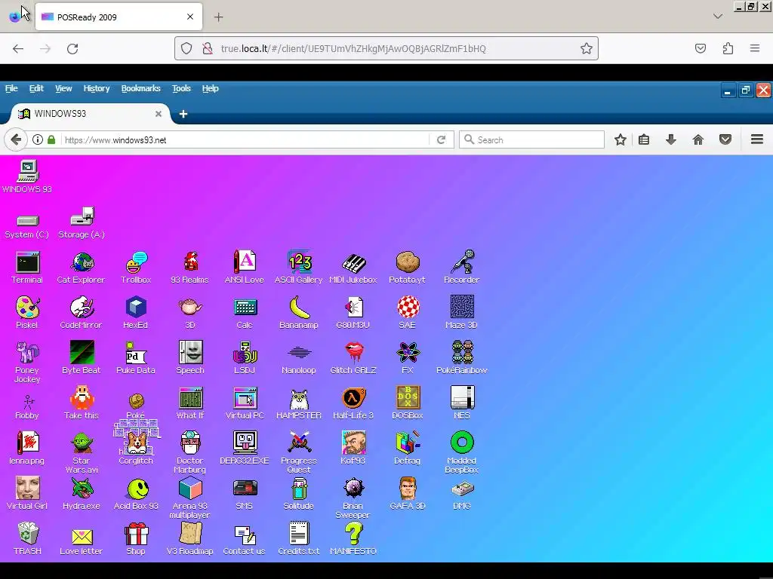
Task: Launch Half-Life 3
Action: (x=353, y=403)
